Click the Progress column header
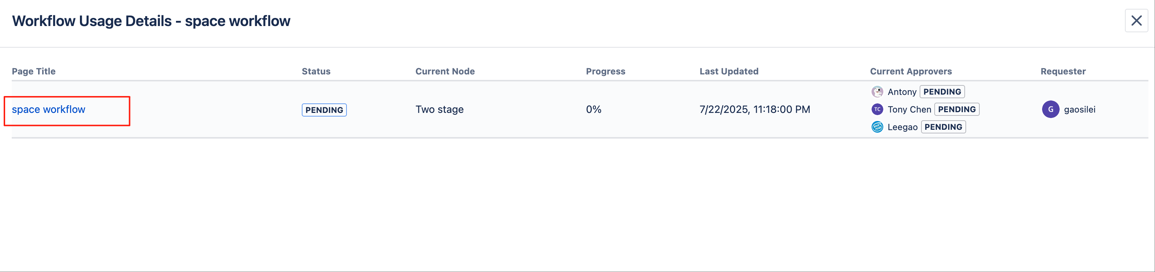Image resolution: width=1155 pixels, height=272 pixels. 605,71
